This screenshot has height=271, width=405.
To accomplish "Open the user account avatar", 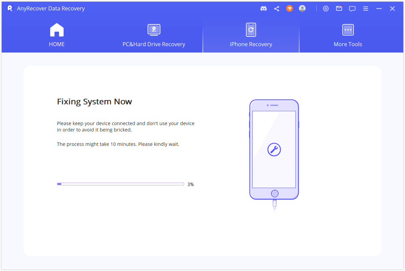I will click(302, 9).
